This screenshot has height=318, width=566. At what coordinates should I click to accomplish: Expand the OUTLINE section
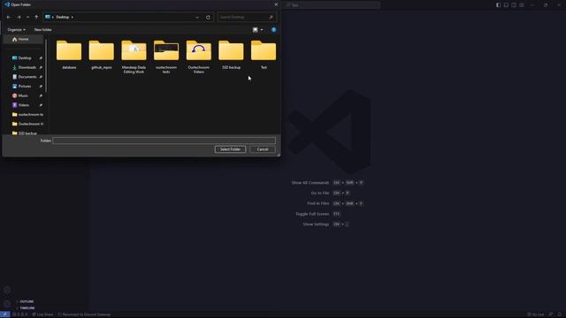[x=27, y=301]
